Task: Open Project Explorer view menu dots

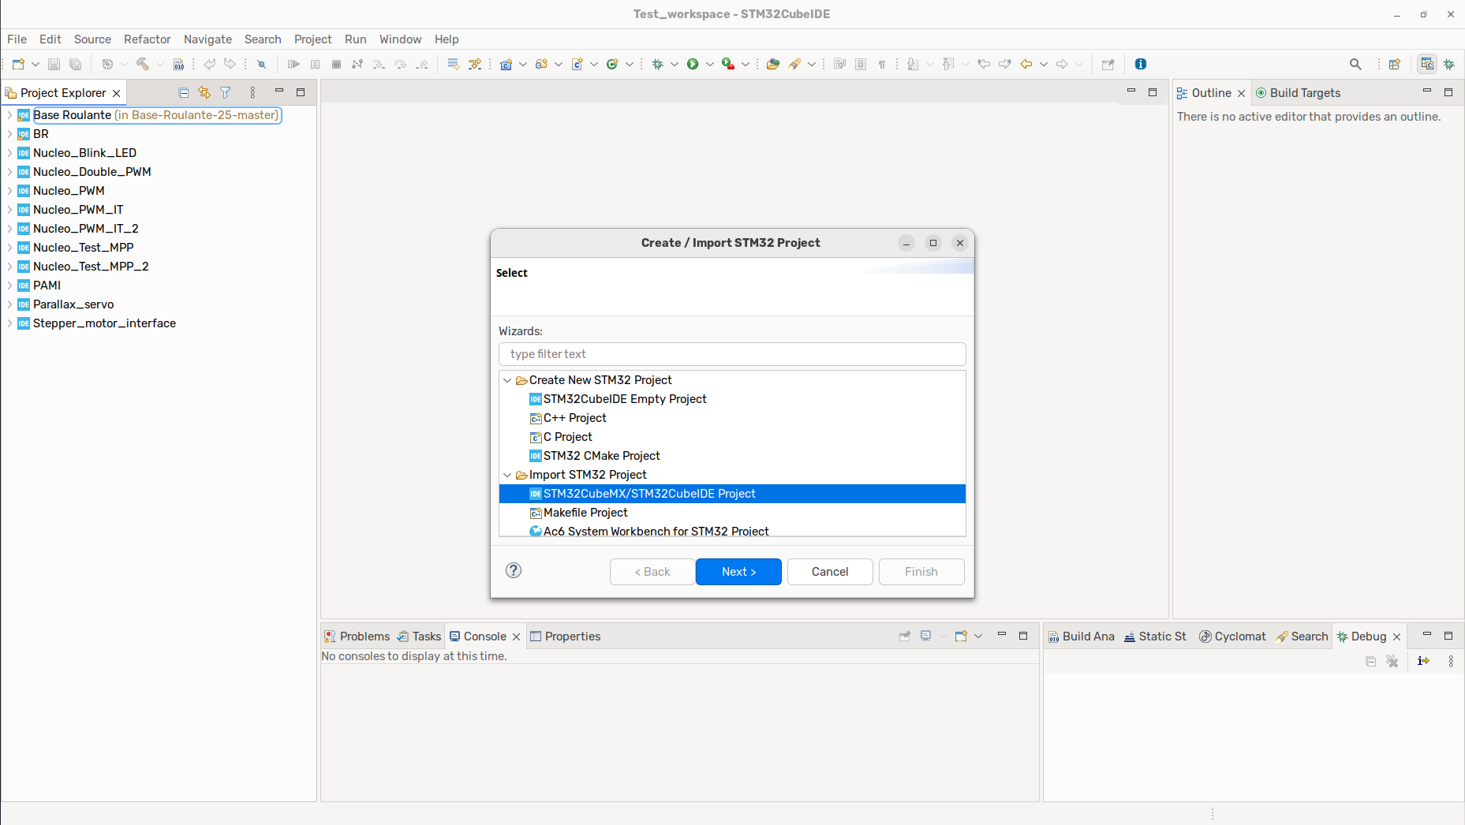Action: click(252, 92)
